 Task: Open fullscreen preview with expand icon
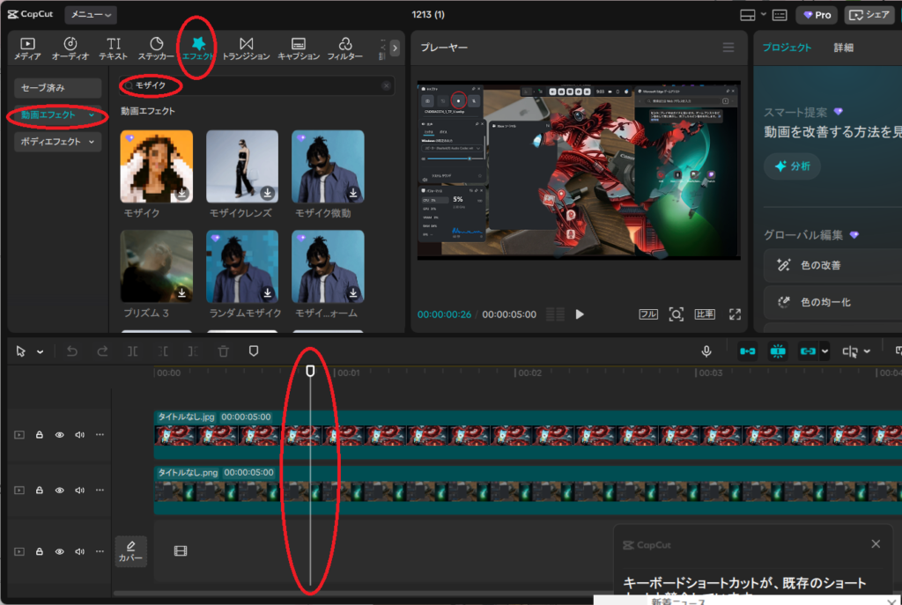pyautogui.click(x=735, y=314)
